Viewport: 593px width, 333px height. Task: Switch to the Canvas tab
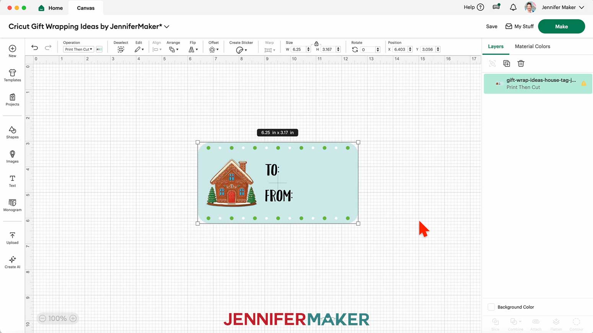pyautogui.click(x=86, y=8)
